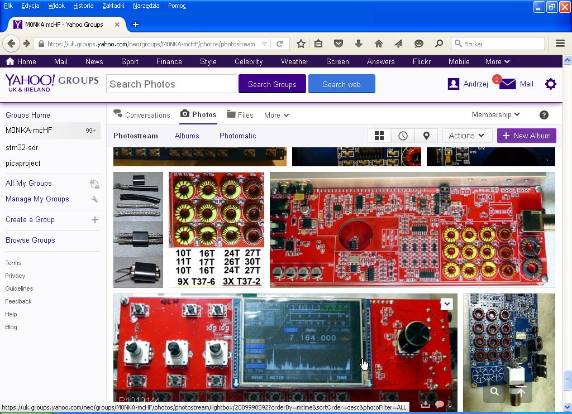Expand the Actions dropdown

coord(467,136)
